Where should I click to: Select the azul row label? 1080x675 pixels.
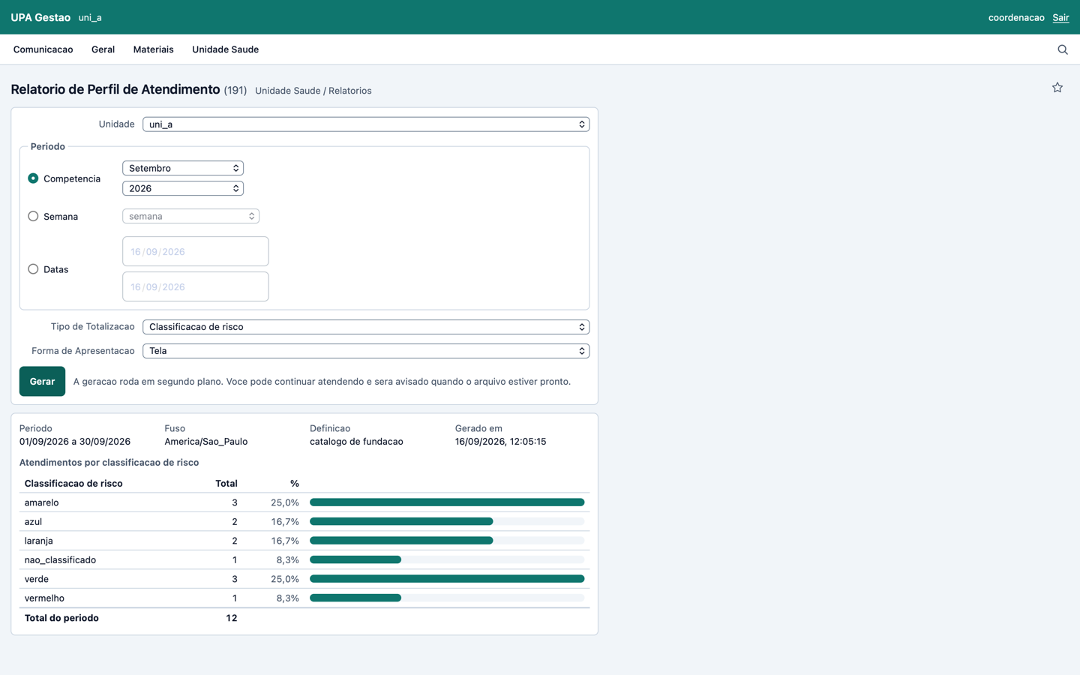click(33, 521)
